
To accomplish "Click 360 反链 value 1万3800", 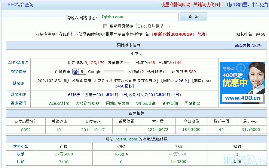I will (x=179, y=161).
